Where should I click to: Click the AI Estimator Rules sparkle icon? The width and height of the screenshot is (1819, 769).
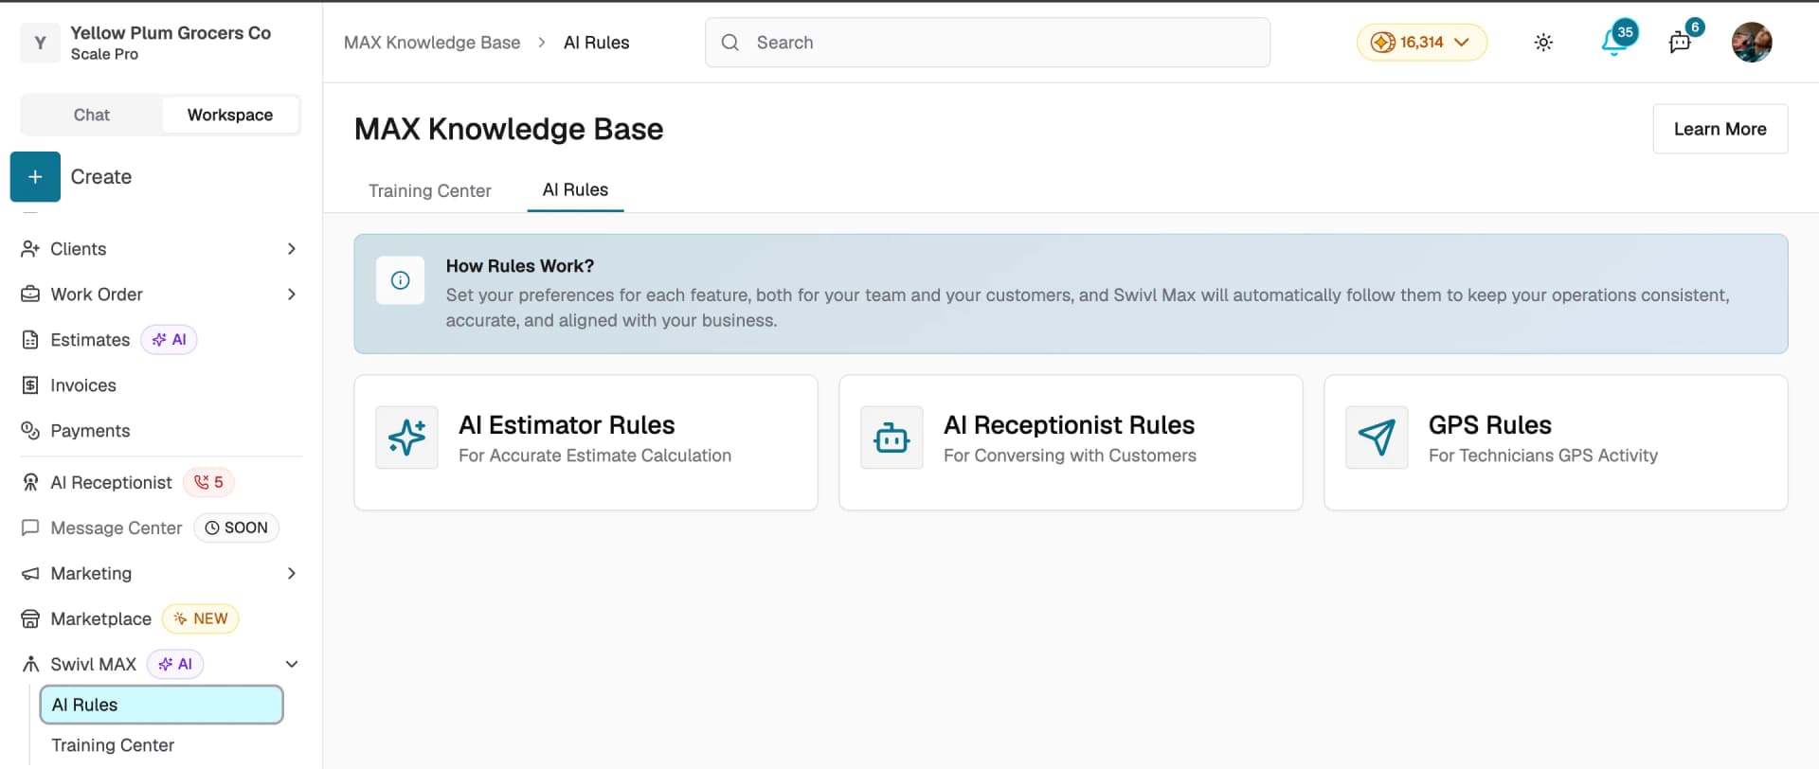(406, 438)
